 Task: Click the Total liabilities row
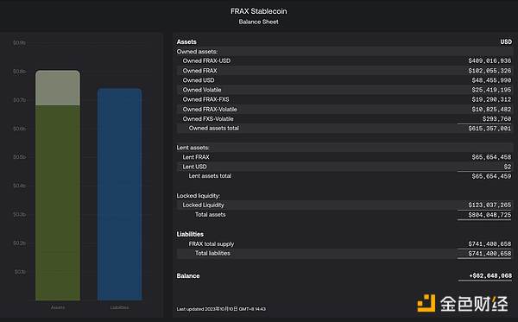point(344,253)
